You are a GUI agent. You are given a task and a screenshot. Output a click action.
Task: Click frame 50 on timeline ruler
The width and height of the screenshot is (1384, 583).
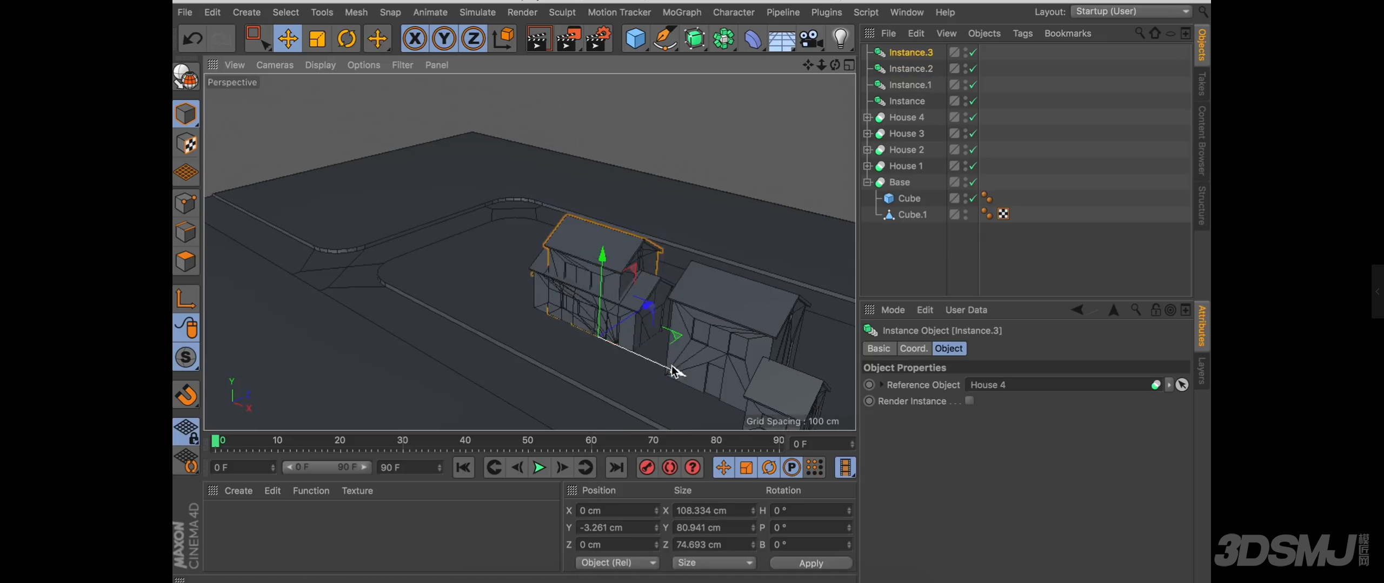click(528, 440)
